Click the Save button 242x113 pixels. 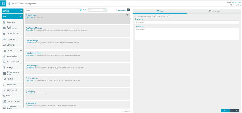pyautogui.click(x=225, y=111)
